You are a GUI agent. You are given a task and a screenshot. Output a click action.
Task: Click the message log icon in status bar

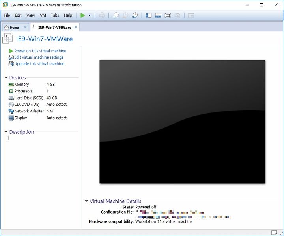274,232
